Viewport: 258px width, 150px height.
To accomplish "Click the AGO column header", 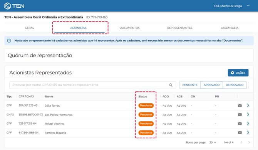I will coord(166,96).
